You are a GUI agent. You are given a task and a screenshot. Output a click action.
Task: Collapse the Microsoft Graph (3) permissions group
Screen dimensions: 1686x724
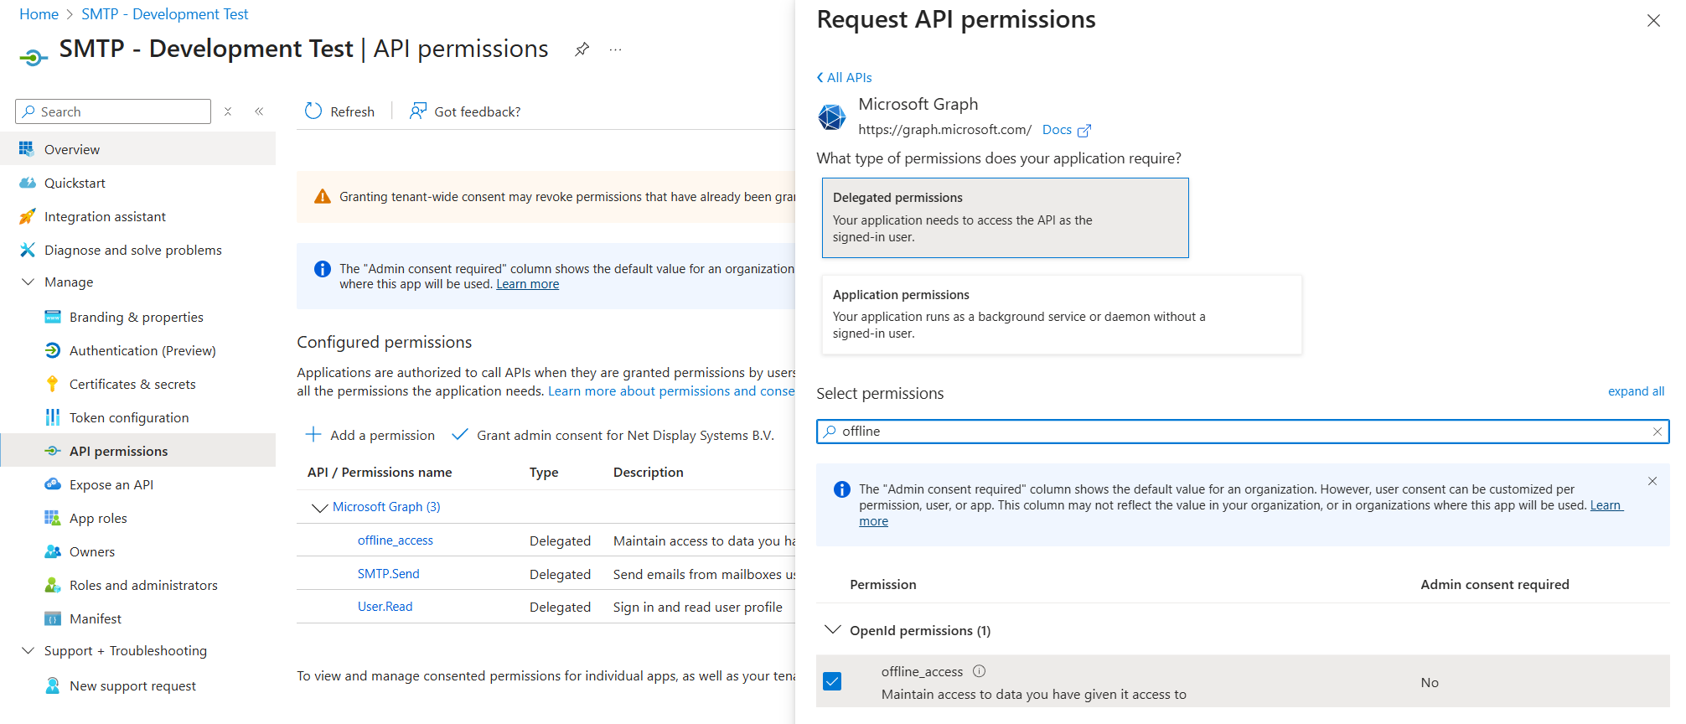[319, 508]
